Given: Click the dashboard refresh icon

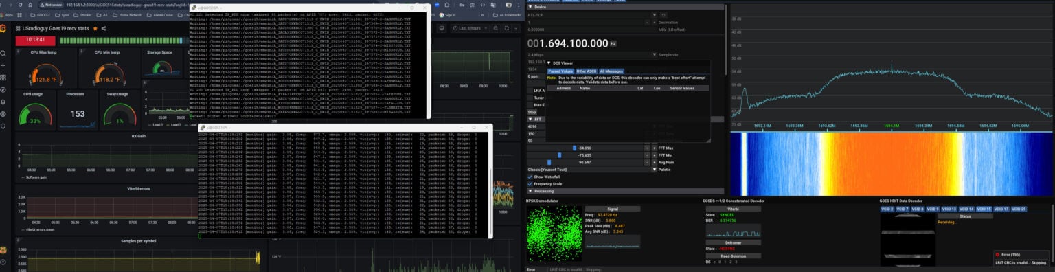Looking at the screenshot, I should (x=506, y=28).
